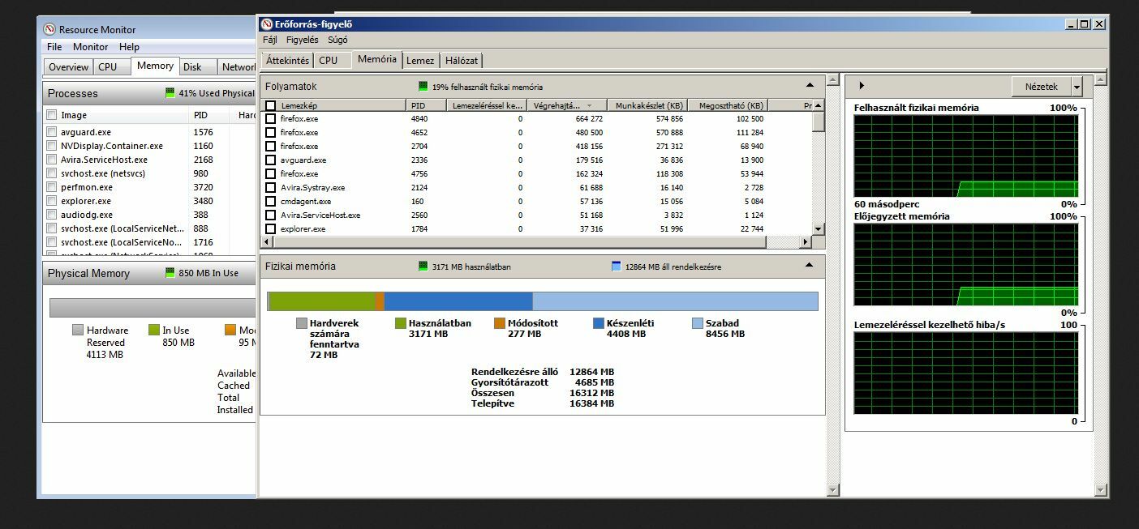Switch to Overview tab in Resource Monitor

coord(68,67)
